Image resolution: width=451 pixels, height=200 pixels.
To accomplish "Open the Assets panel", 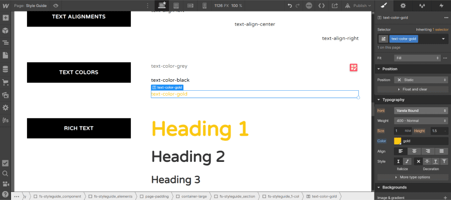I will [6, 95].
